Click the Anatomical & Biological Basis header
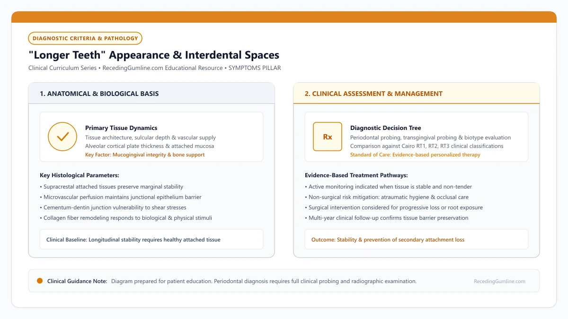 (99, 94)
